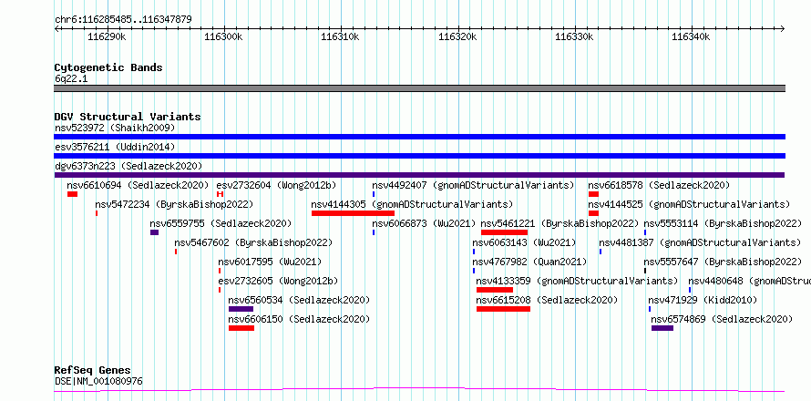The height and width of the screenshot is (401, 811).
Task: Select red bar under nsv5461221
Action: 504,232
